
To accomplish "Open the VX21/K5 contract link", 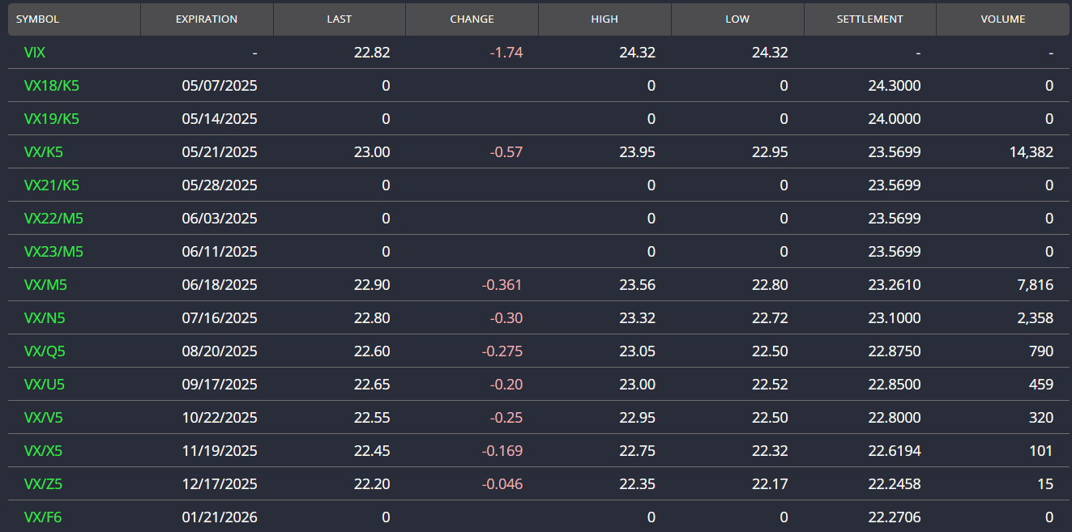I will [x=51, y=185].
